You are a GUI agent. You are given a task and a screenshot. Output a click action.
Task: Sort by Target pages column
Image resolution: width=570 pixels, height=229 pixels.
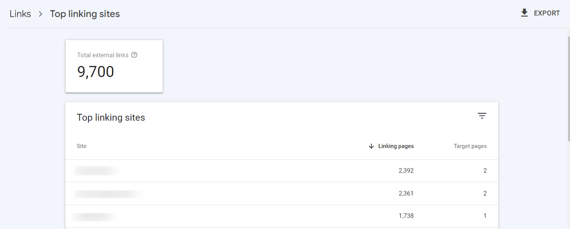point(470,146)
